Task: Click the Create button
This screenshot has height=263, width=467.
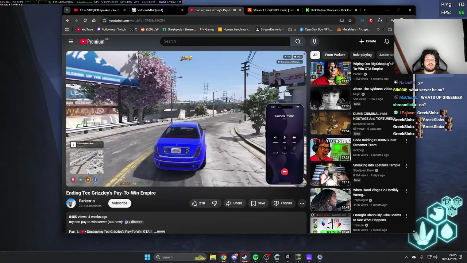Action: pos(367,41)
